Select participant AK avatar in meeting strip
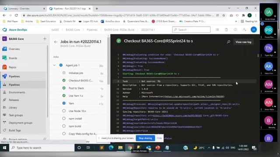The image size is (280, 157). tap(268, 66)
